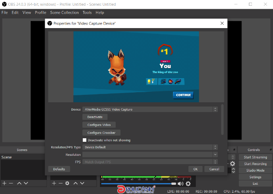Click Properties dialog vertical scrollbar
Image resolution: width=273 pixels, height=194 pixels.
[222, 120]
